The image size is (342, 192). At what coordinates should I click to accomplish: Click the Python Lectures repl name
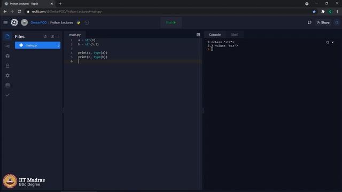pos(62,22)
